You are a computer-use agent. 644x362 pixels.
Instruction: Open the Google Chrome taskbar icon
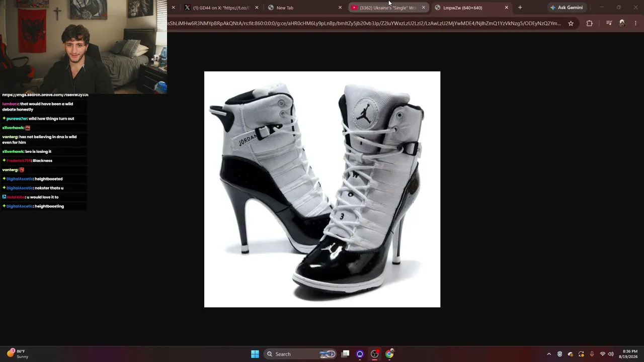(389, 354)
